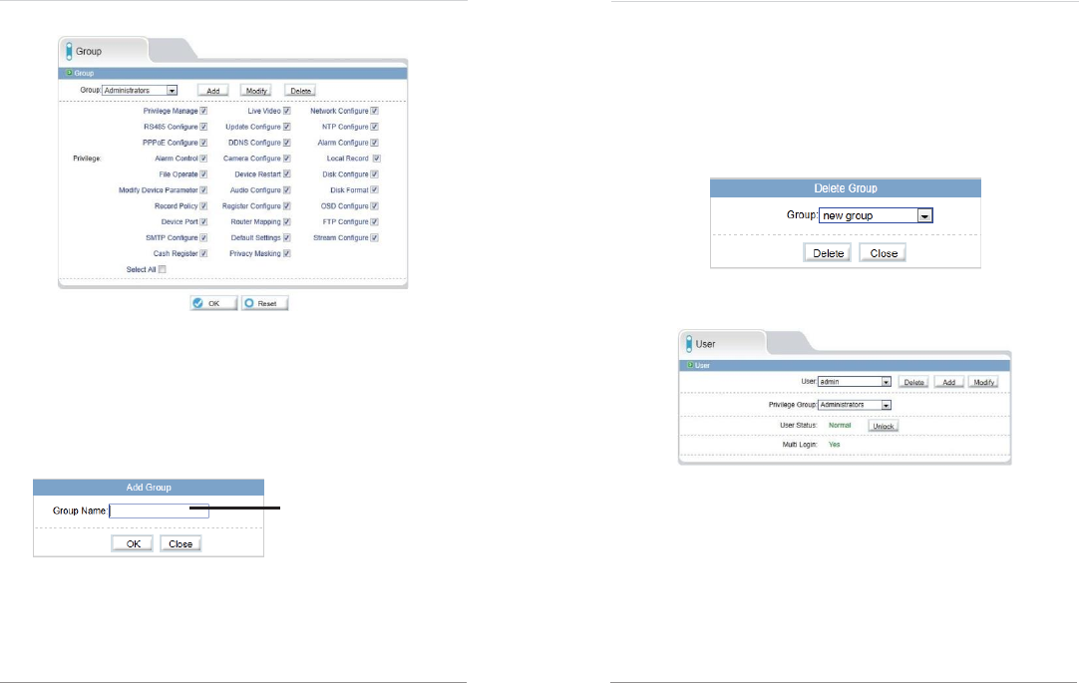Click the 'Normal' user status text
Viewport: 1079px width, 683px height.
pos(840,426)
